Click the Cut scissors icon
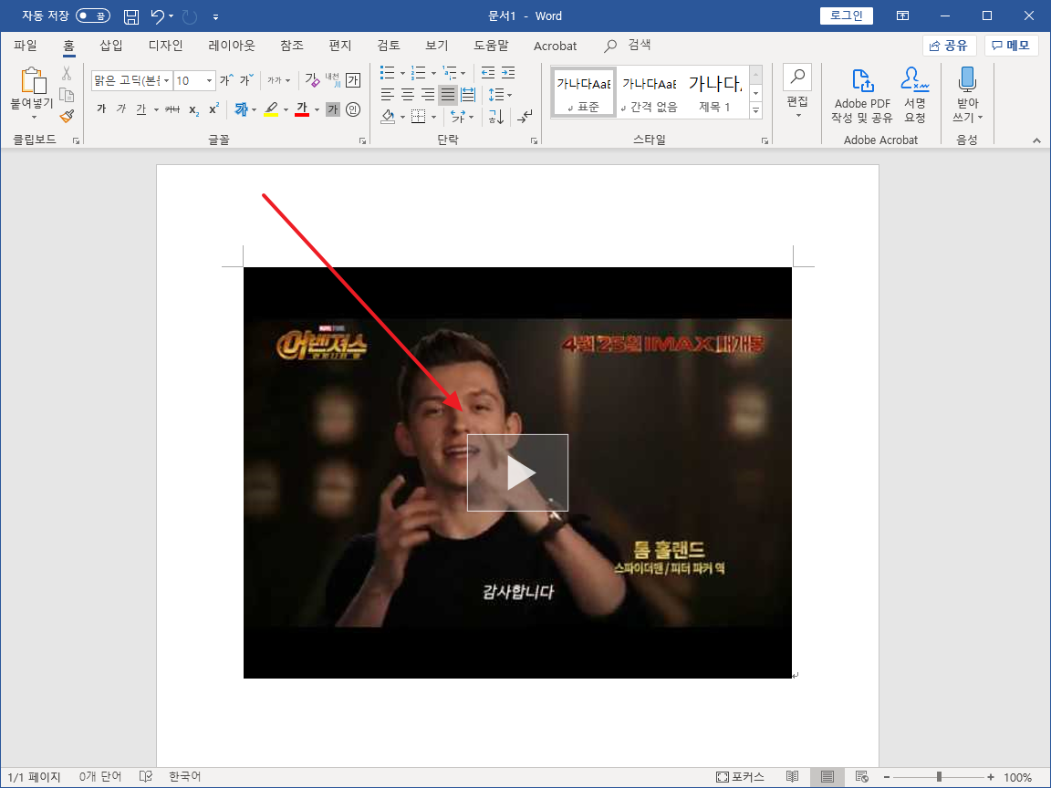 67,73
